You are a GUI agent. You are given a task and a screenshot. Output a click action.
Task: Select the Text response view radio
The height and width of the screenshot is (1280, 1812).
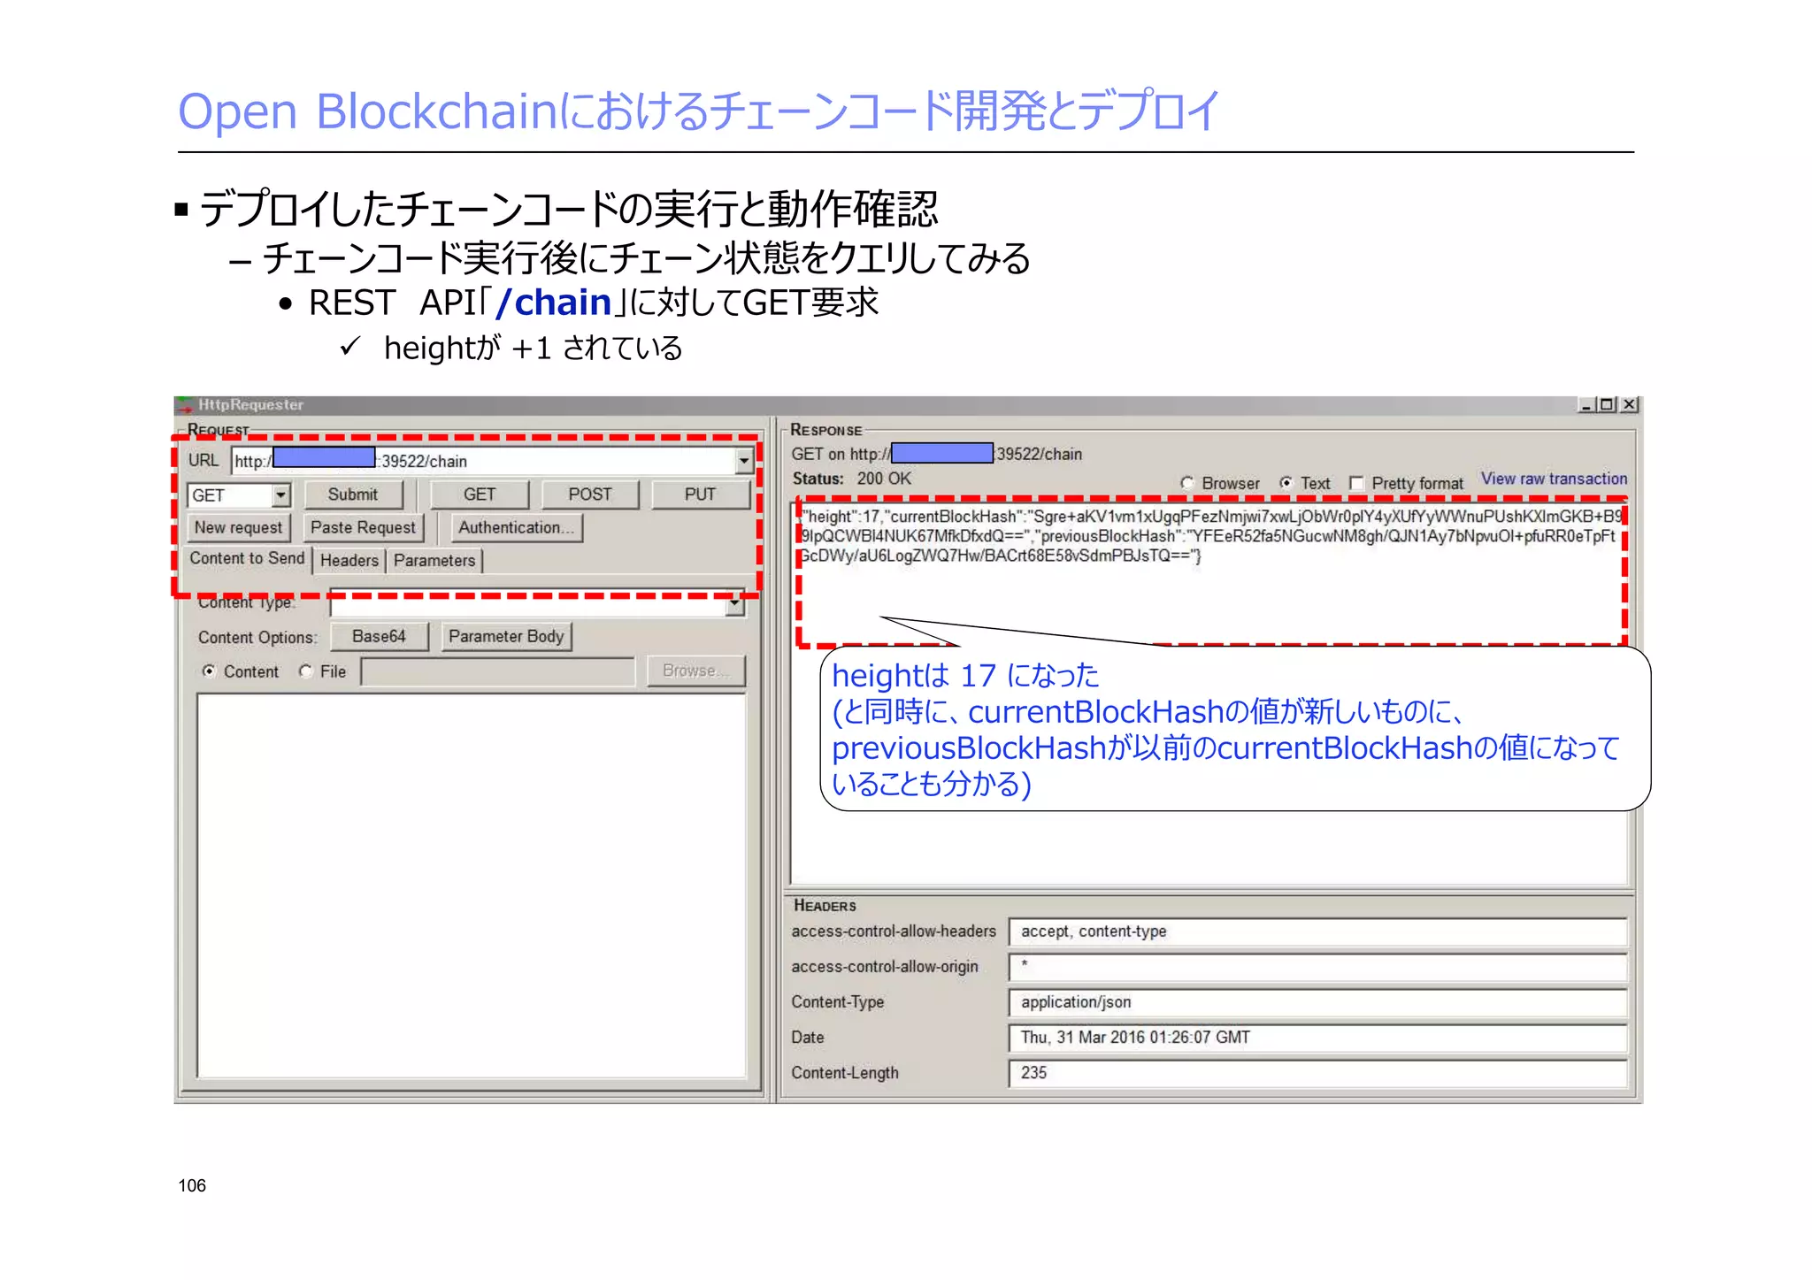click(1286, 483)
